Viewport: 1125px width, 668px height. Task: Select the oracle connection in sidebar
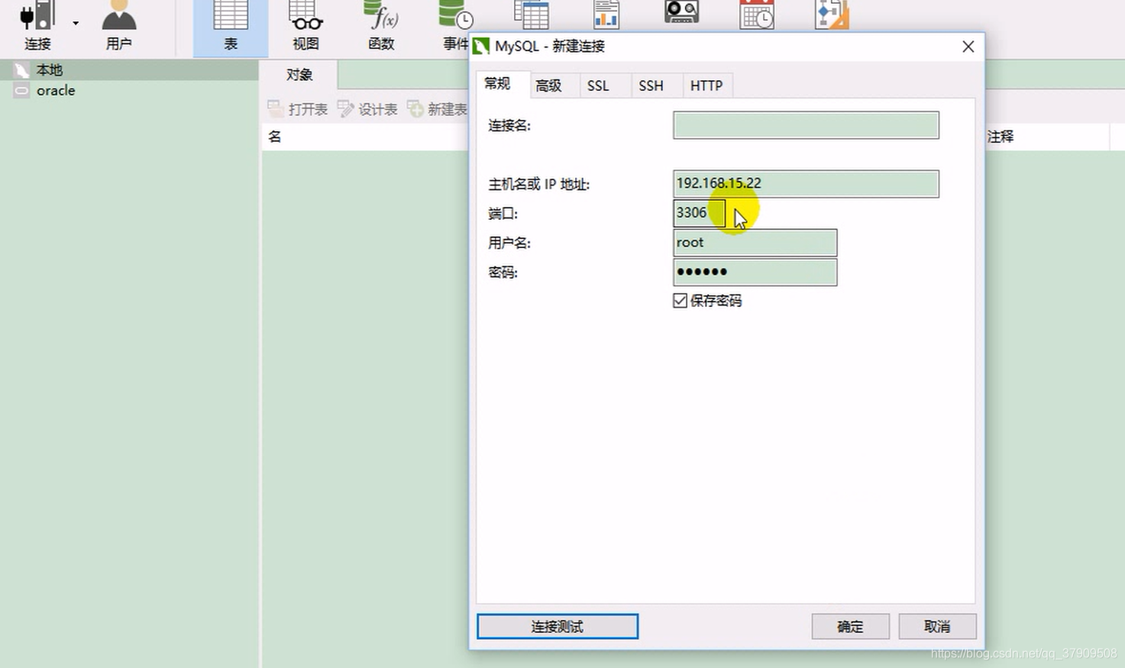click(56, 91)
